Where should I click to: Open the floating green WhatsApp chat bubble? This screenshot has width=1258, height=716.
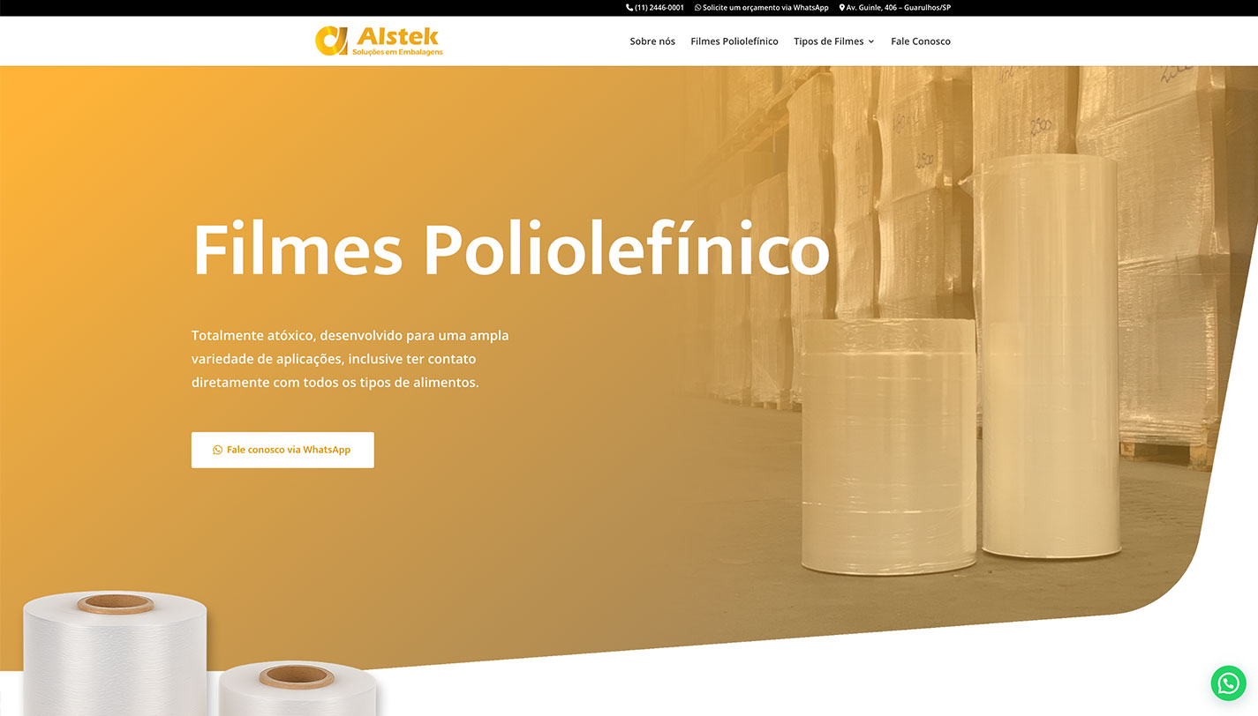(1228, 683)
